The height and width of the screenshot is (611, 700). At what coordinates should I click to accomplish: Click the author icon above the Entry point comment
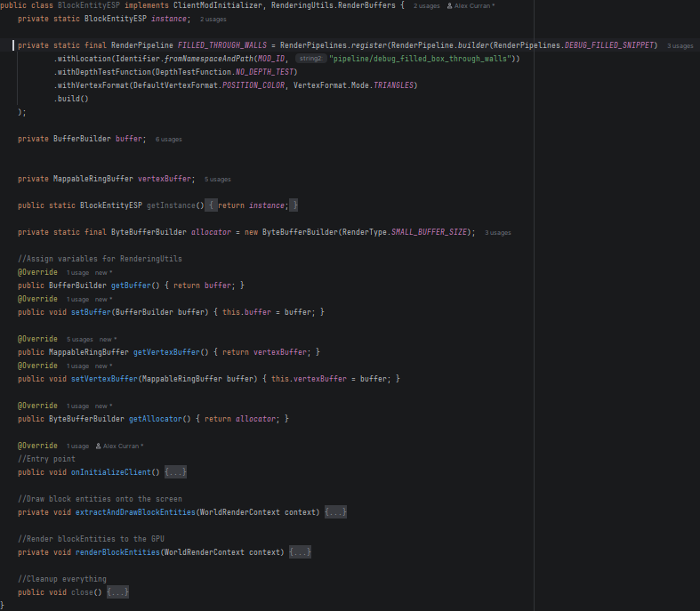coord(98,446)
